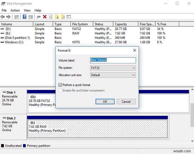The height and width of the screenshot is (154, 194).
Task: Sort by the Volume column header
Action: coord(17,24)
